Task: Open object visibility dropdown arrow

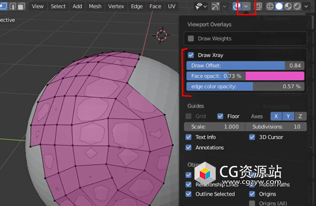Action: click(205, 6)
